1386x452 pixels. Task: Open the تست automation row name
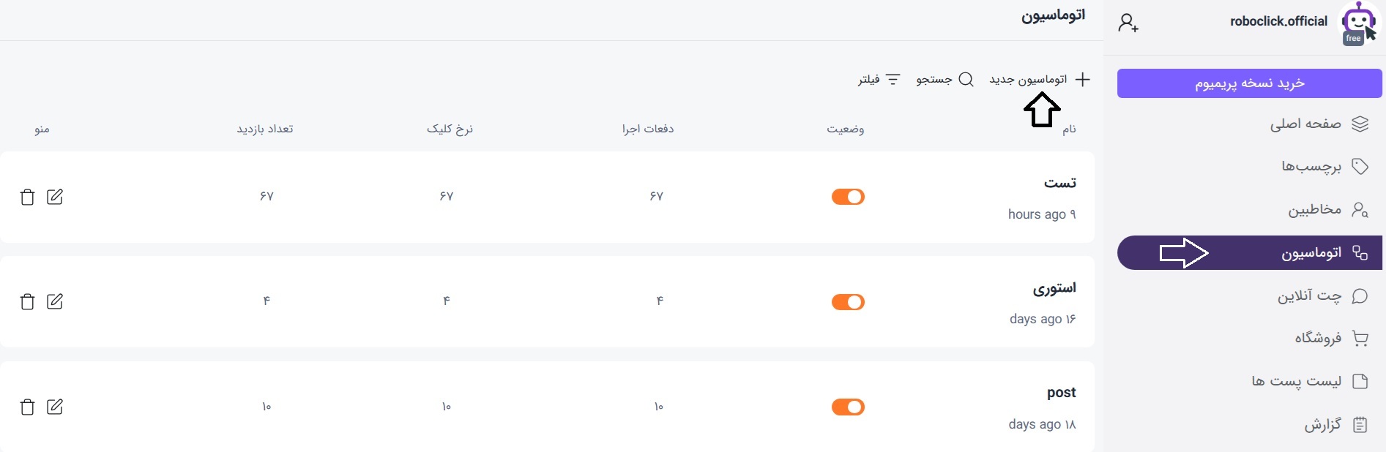pos(1059,184)
